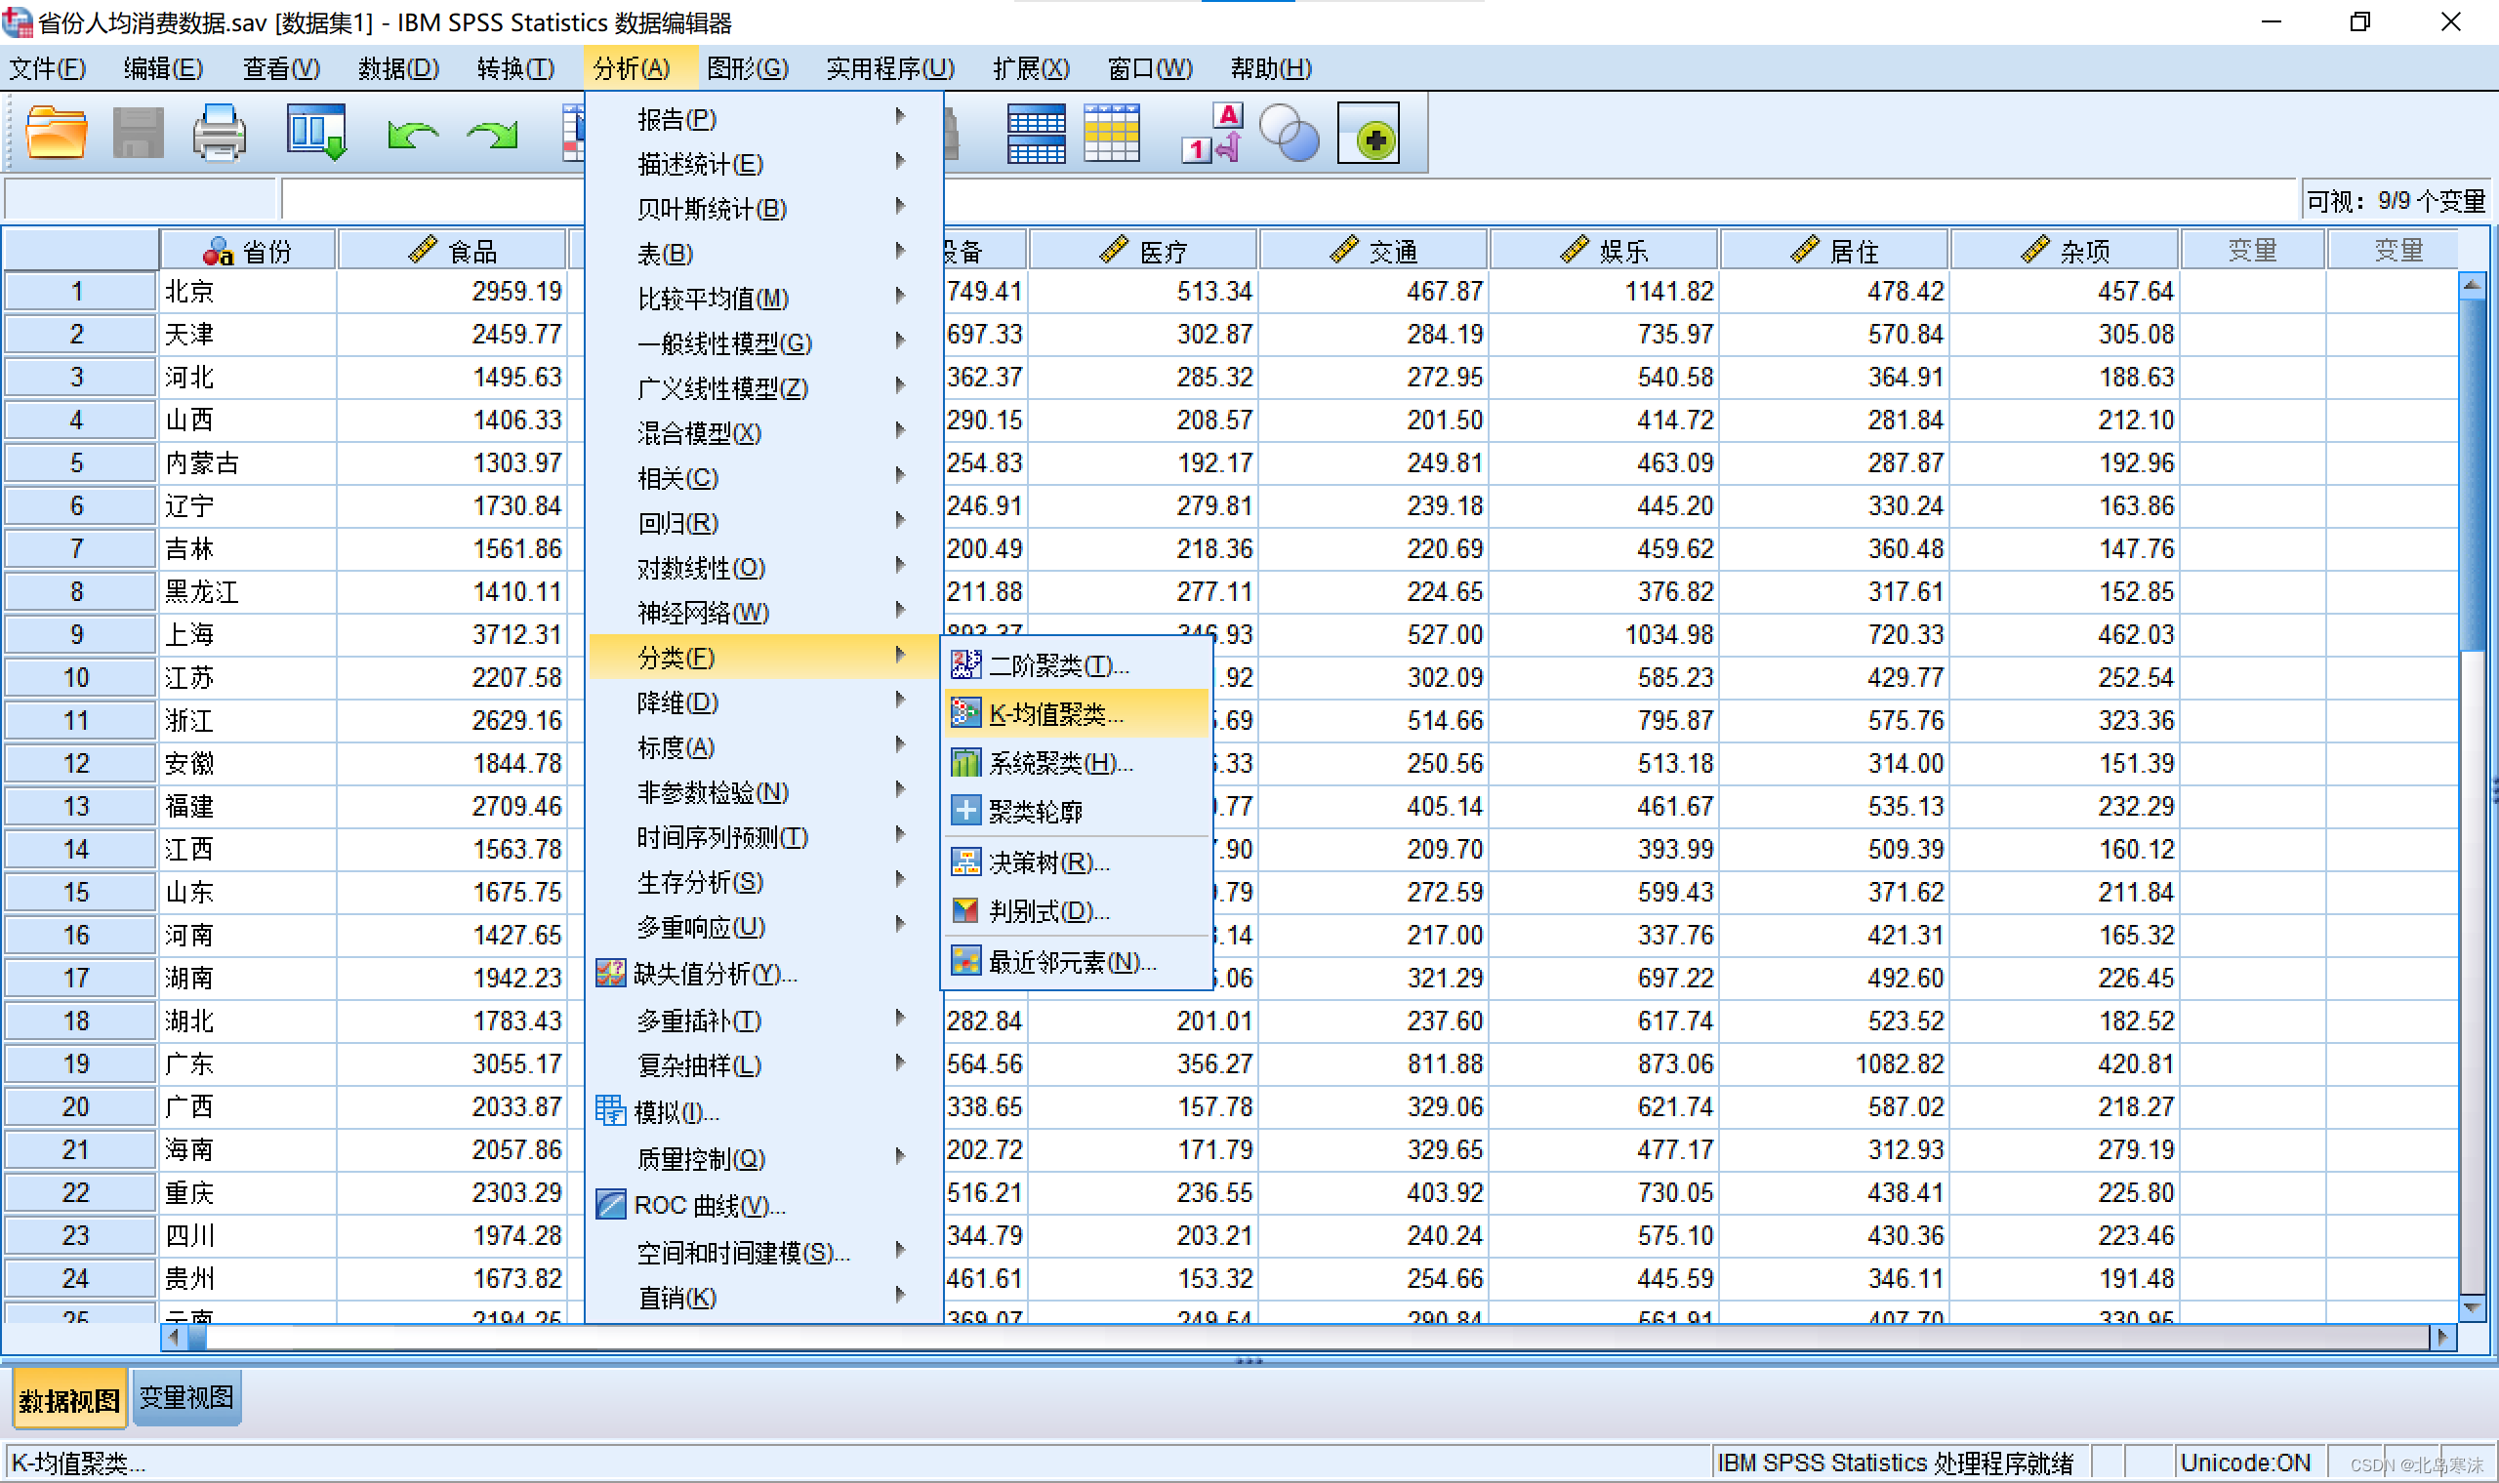Switch to 变量视图 tab

(185, 1397)
